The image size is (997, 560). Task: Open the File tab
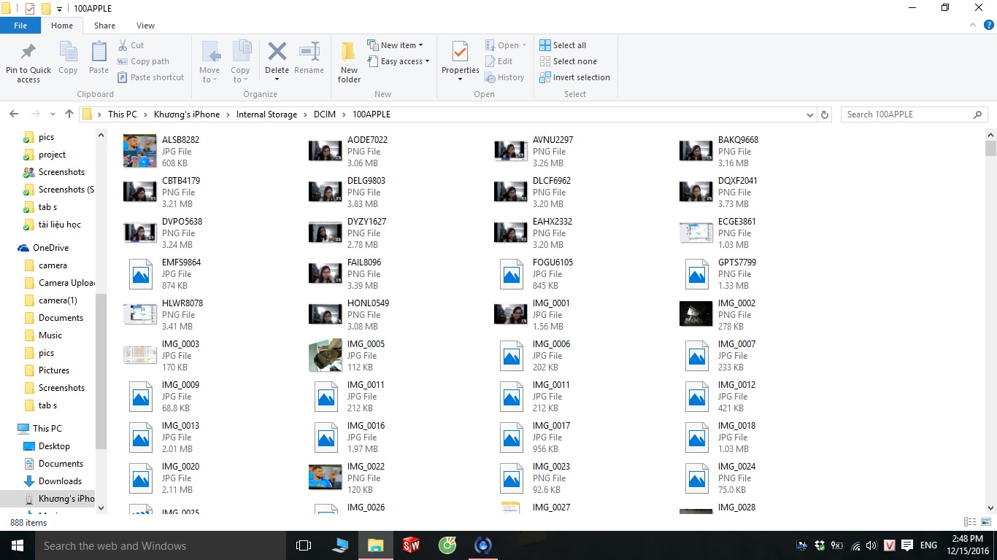click(x=20, y=26)
